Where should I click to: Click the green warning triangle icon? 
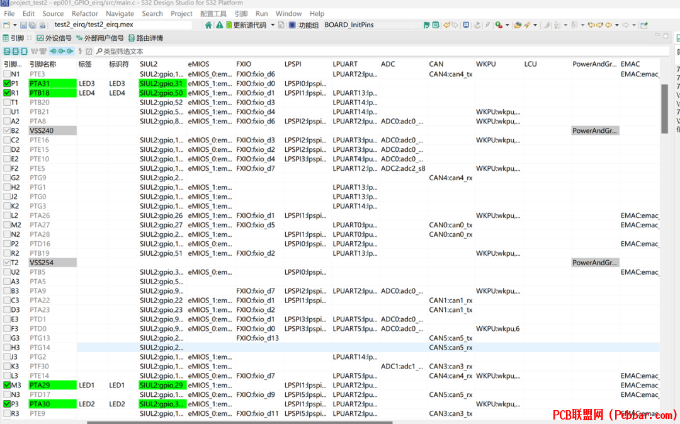[x=220, y=25]
